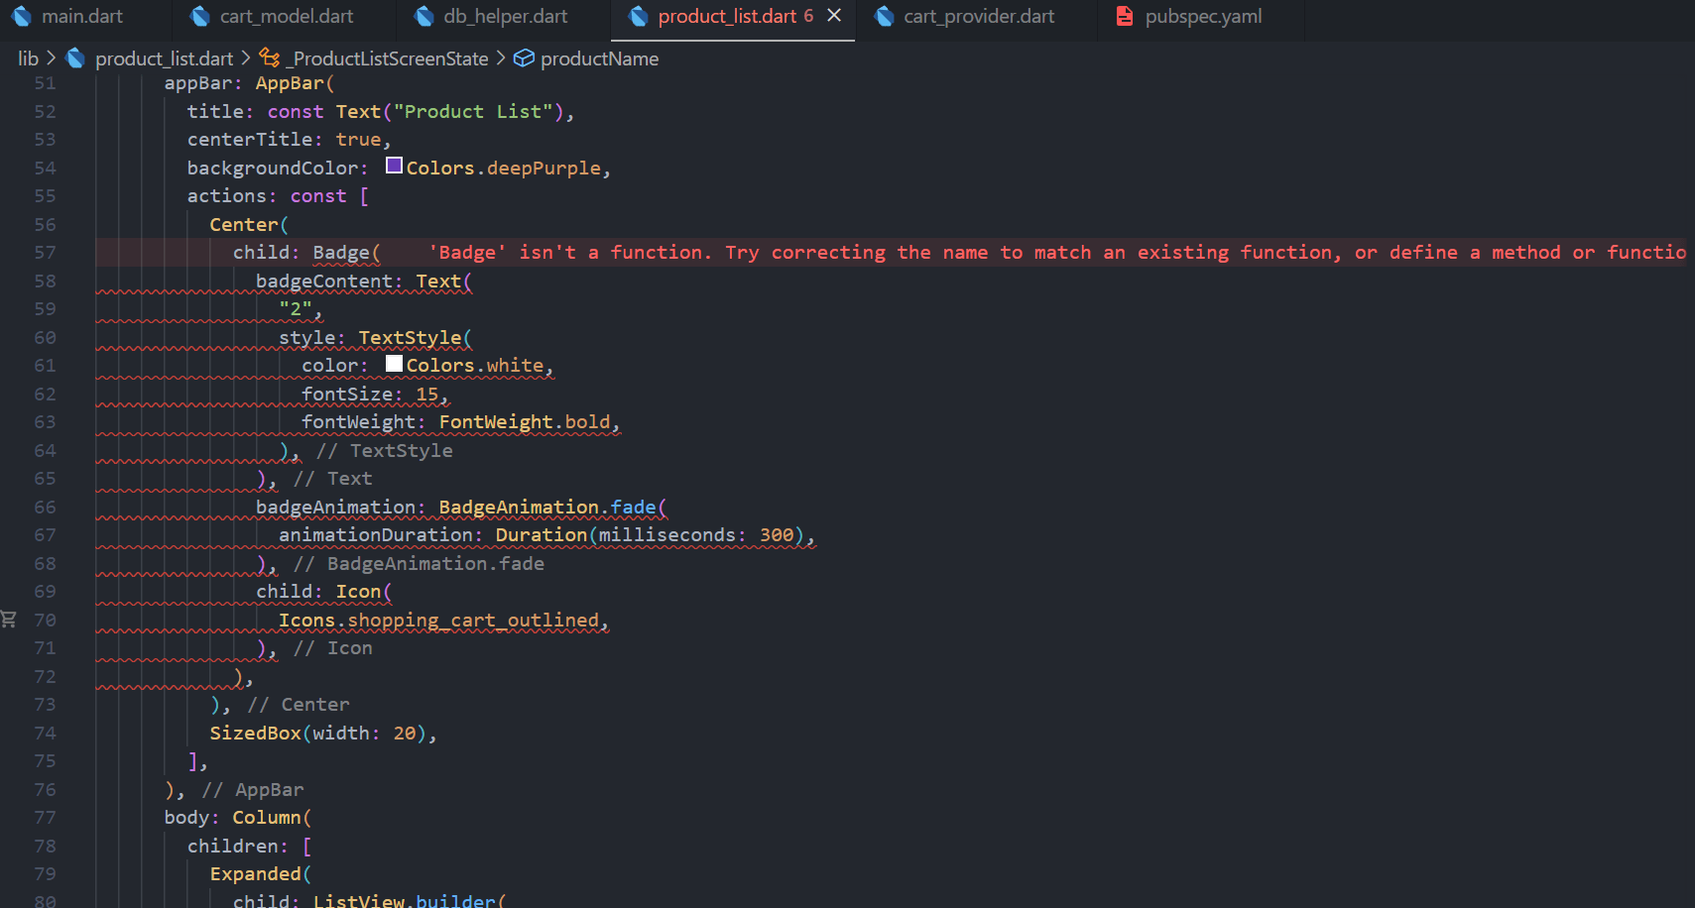Click the Dart icon on main.dart tab
The image size is (1695, 908).
pyautogui.click(x=21, y=17)
